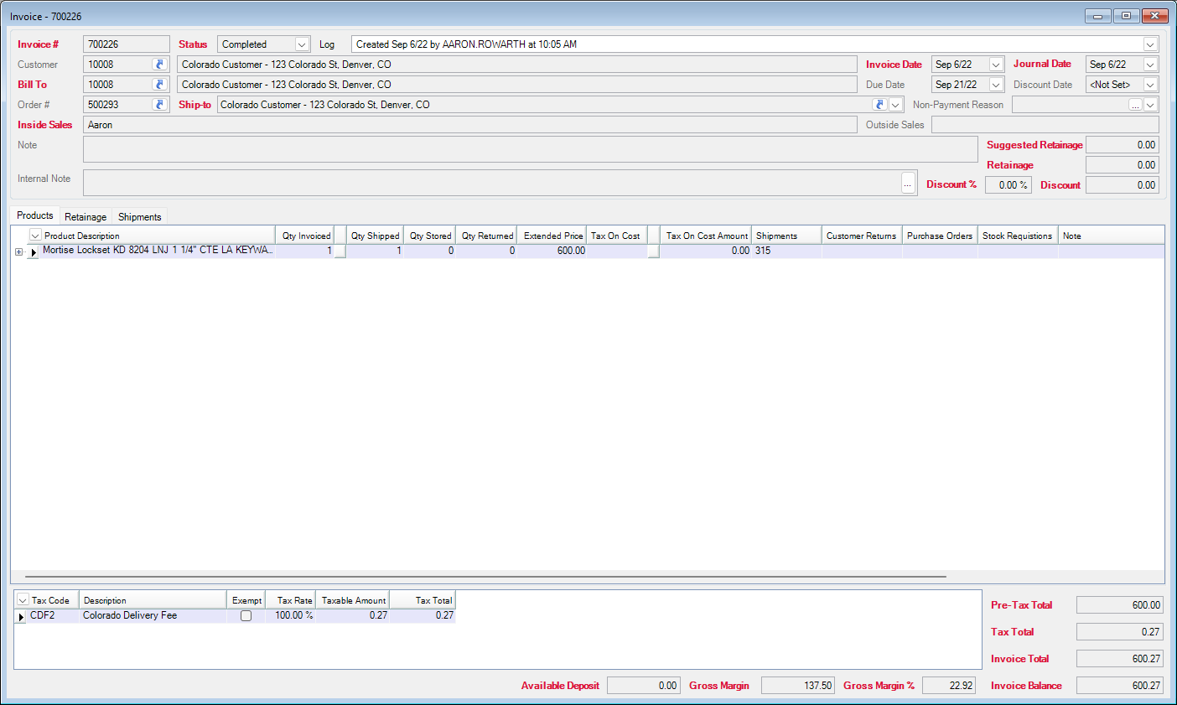Open products grid column chooser dropdown
Image resolution: width=1177 pixels, height=705 pixels.
pyautogui.click(x=35, y=236)
